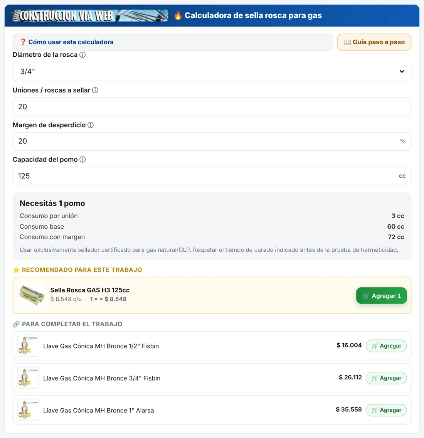This screenshot has width=424, height=438.
Task: Click the Consumo por unión value 3 cc
Action: pos(398,216)
